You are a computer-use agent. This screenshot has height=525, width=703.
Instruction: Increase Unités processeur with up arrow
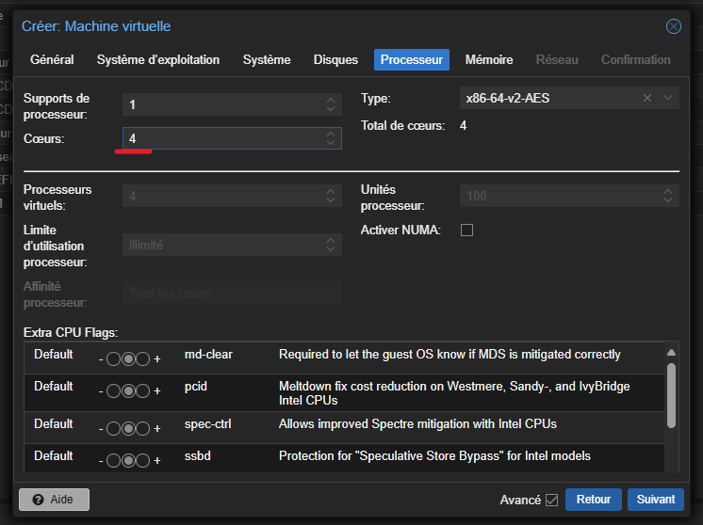point(667,192)
